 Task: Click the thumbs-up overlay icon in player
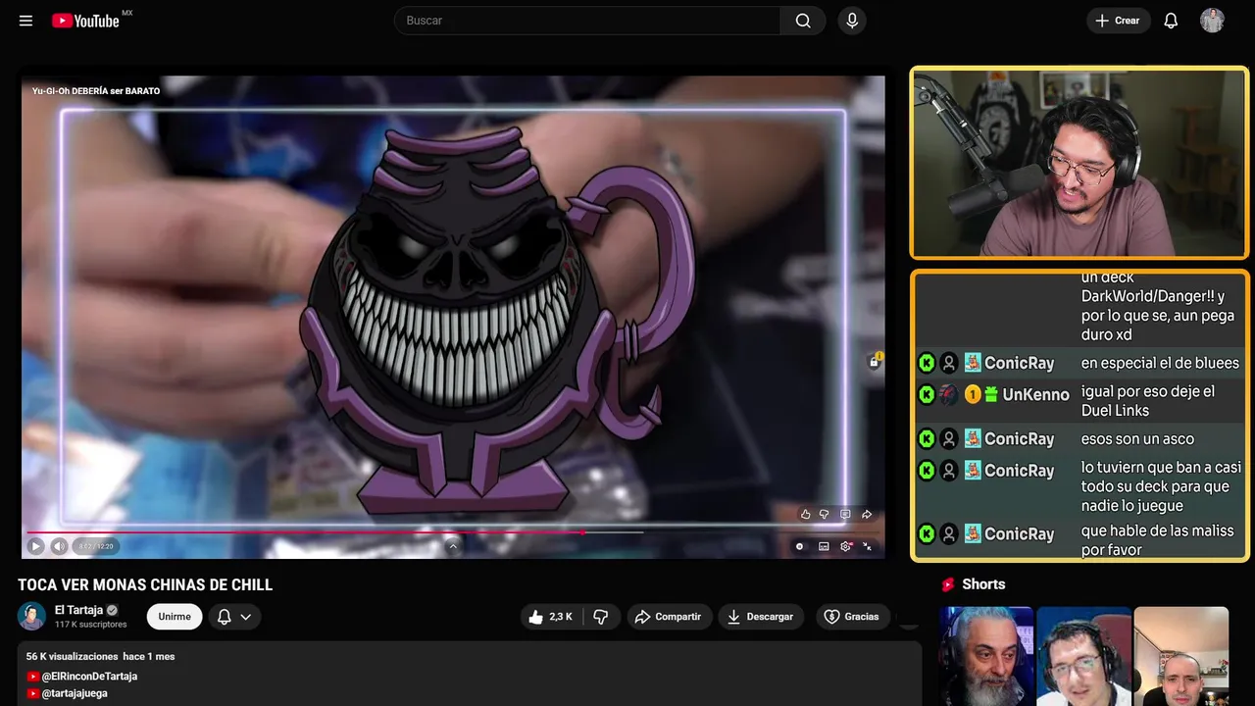[805, 514]
